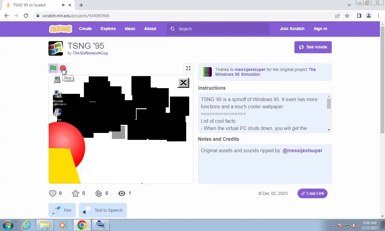Select the TSNG '95 on Scratch tab

[x=38, y=5]
